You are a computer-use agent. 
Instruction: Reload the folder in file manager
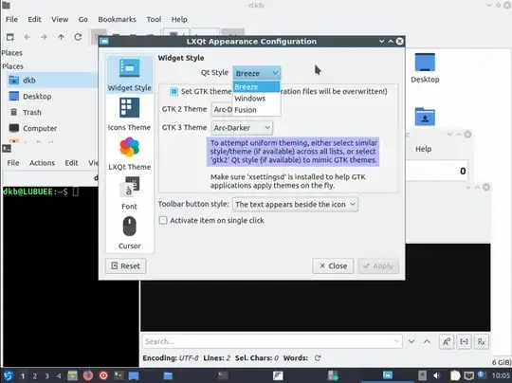coord(78,37)
